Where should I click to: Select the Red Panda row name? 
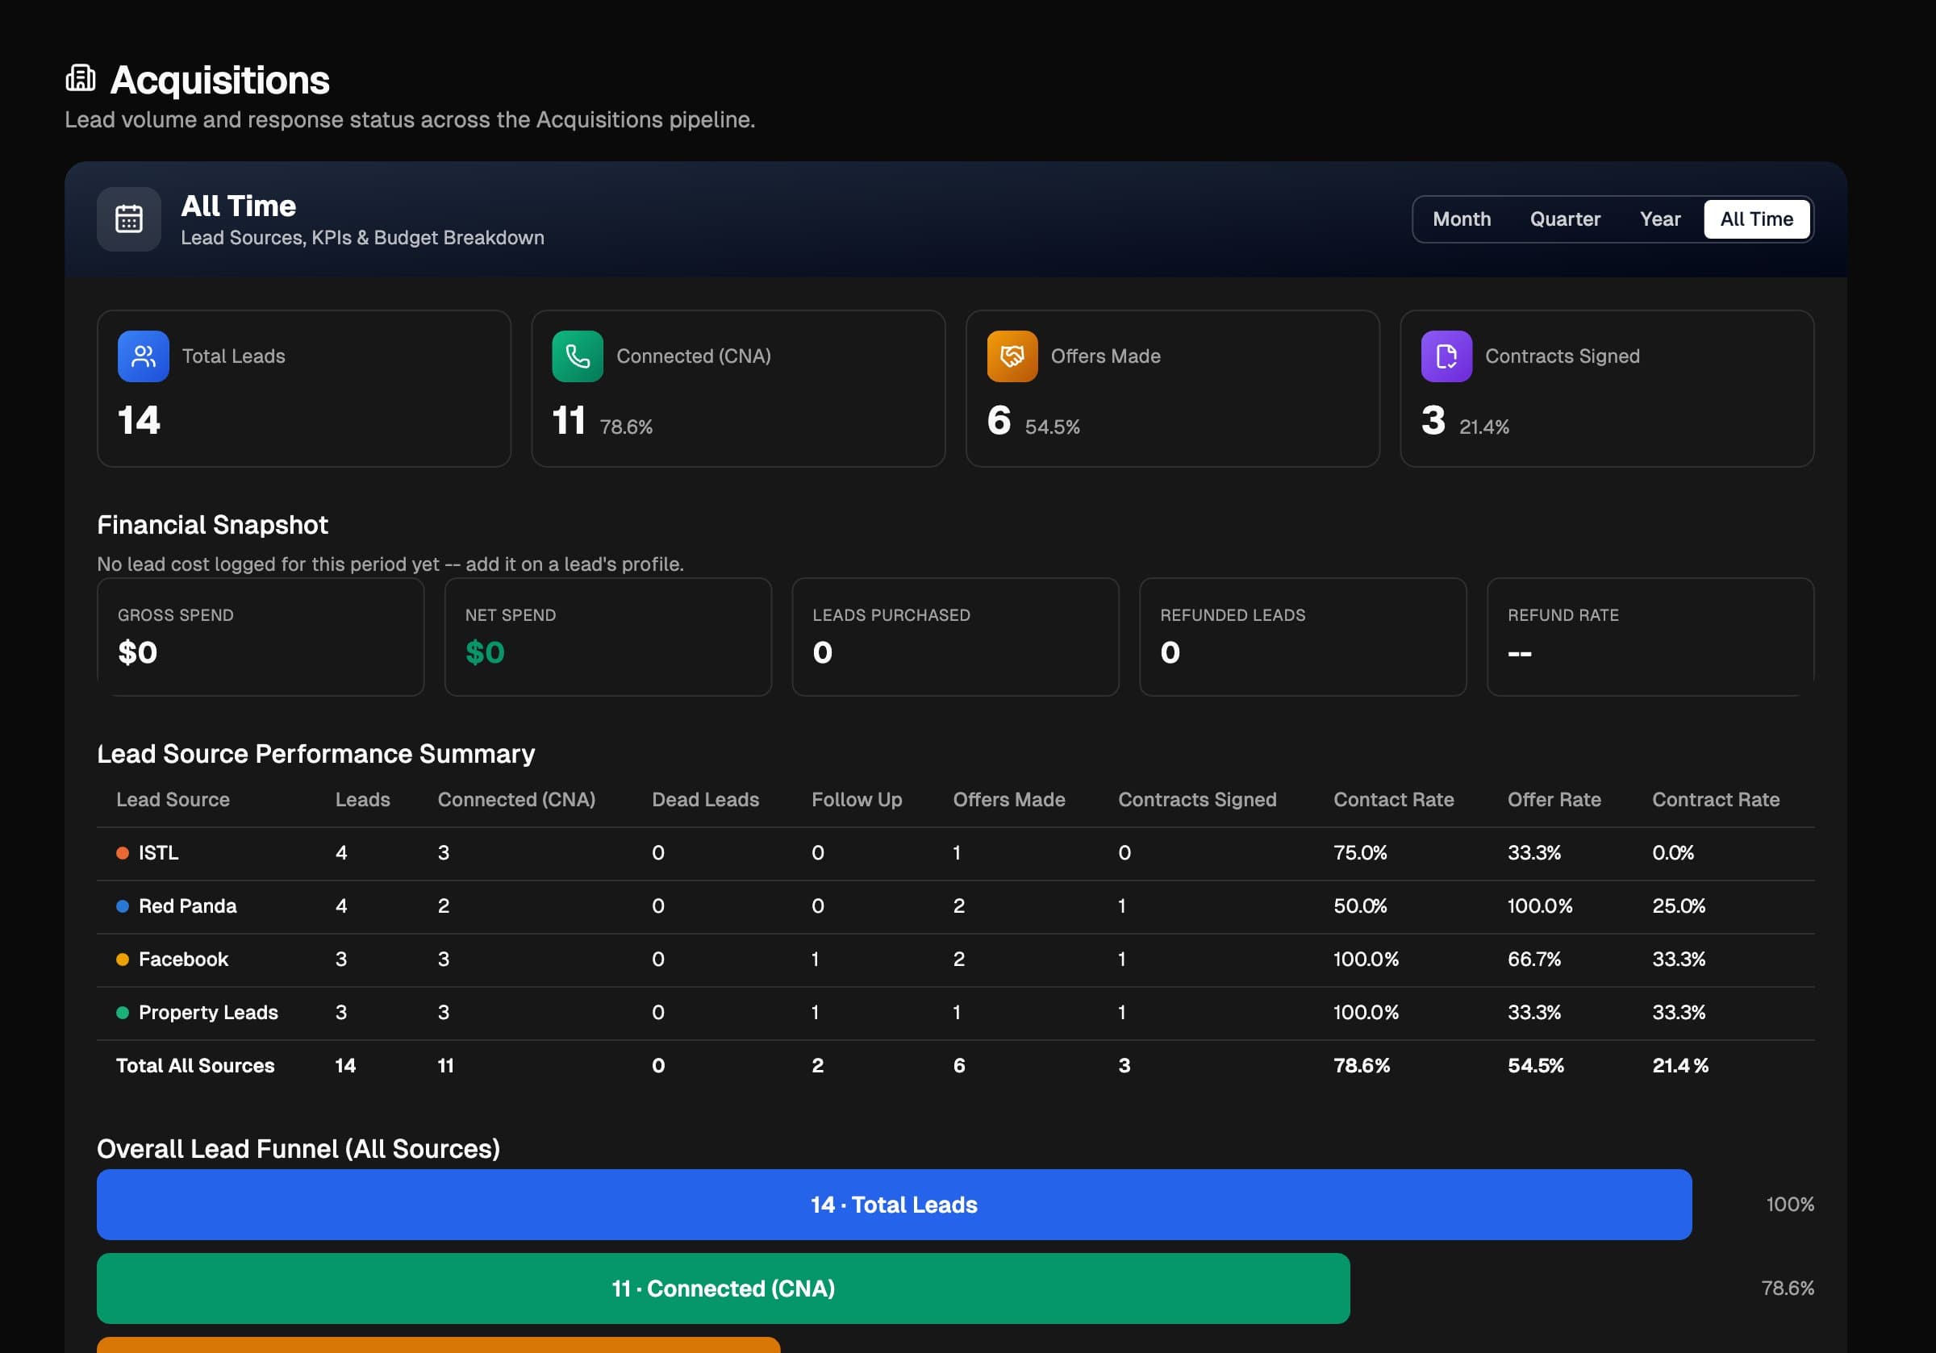click(x=187, y=906)
